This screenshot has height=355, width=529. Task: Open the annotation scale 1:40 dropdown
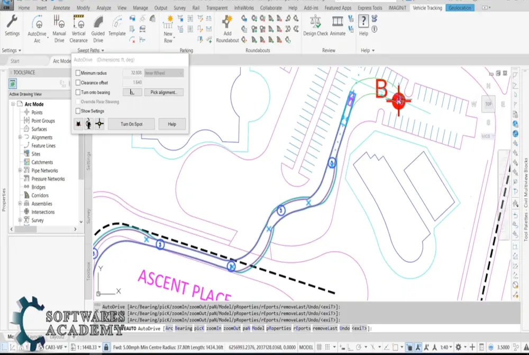pos(446,347)
